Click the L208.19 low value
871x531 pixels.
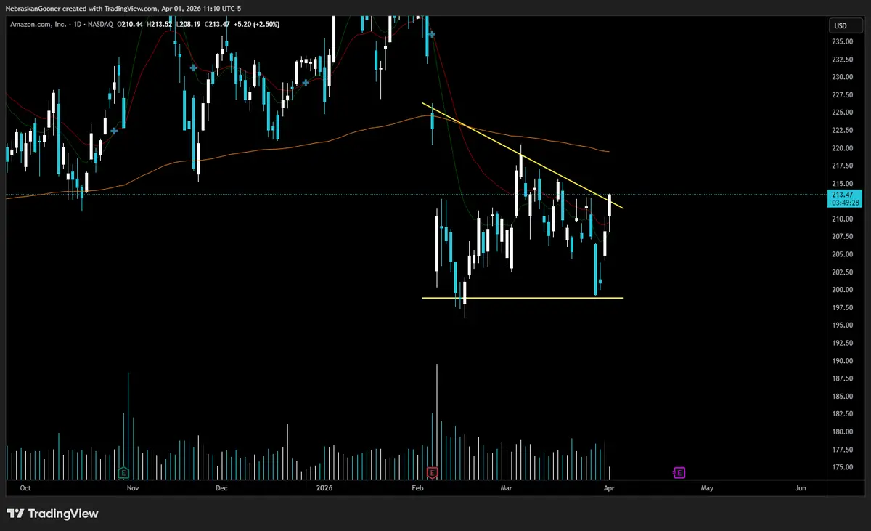[190, 25]
